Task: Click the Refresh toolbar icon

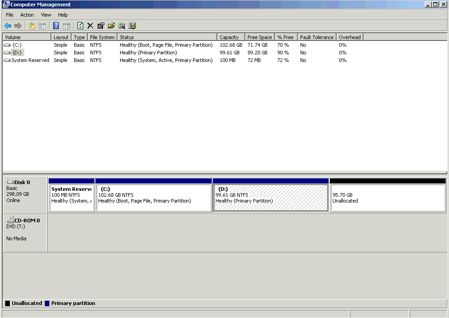Action: point(80,26)
